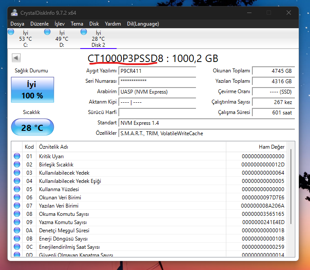The width and height of the screenshot is (310, 270).
Task: Click status orb of Kullanılabilecek Yedek Eşiği row
Action: pyautogui.click(x=17, y=181)
